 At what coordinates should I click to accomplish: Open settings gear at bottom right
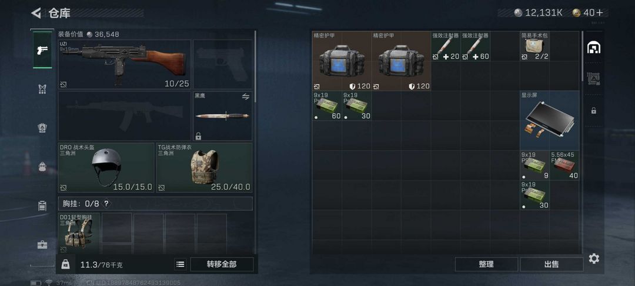coord(594,258)
